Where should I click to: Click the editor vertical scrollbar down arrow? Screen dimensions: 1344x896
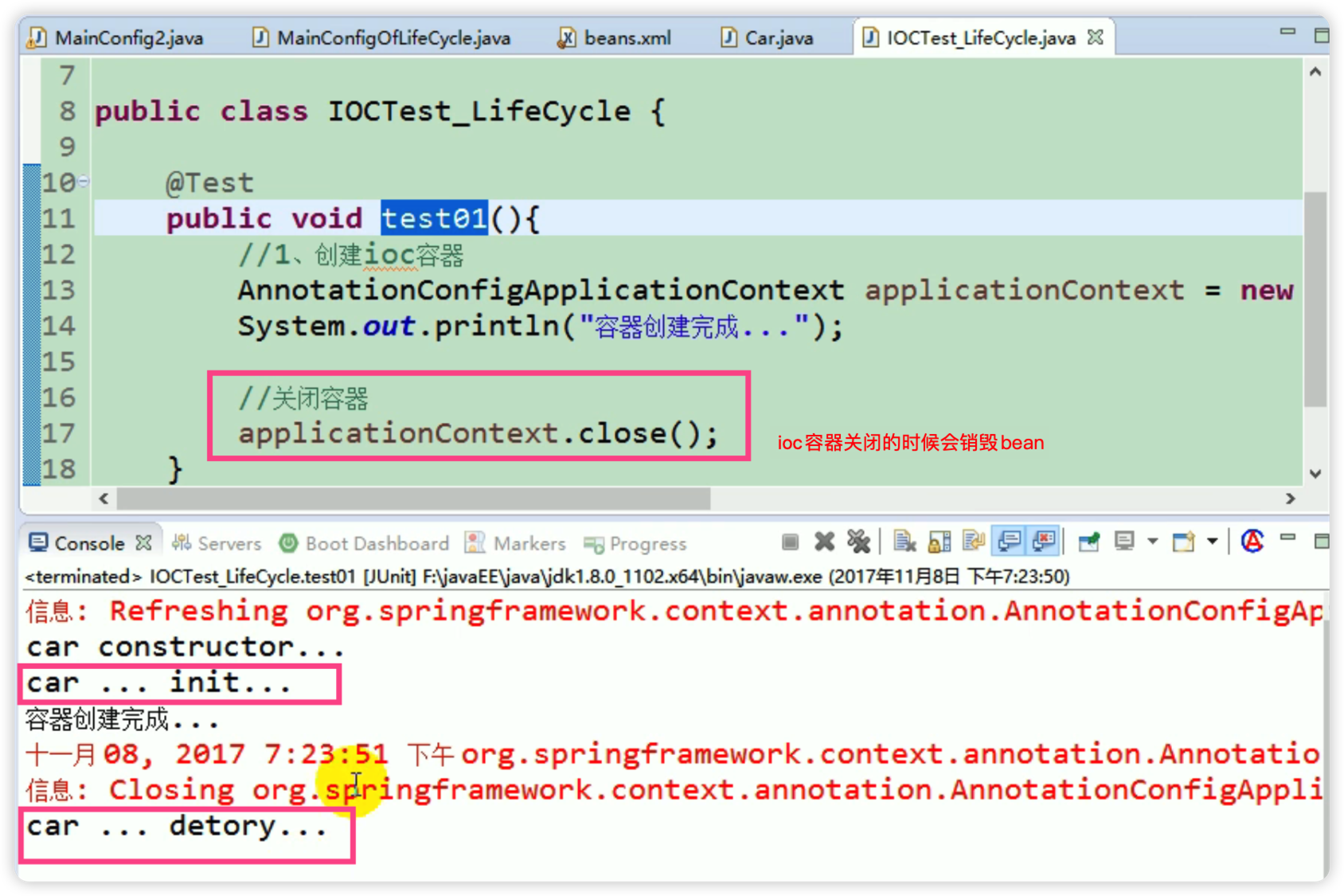[1315, 473]
